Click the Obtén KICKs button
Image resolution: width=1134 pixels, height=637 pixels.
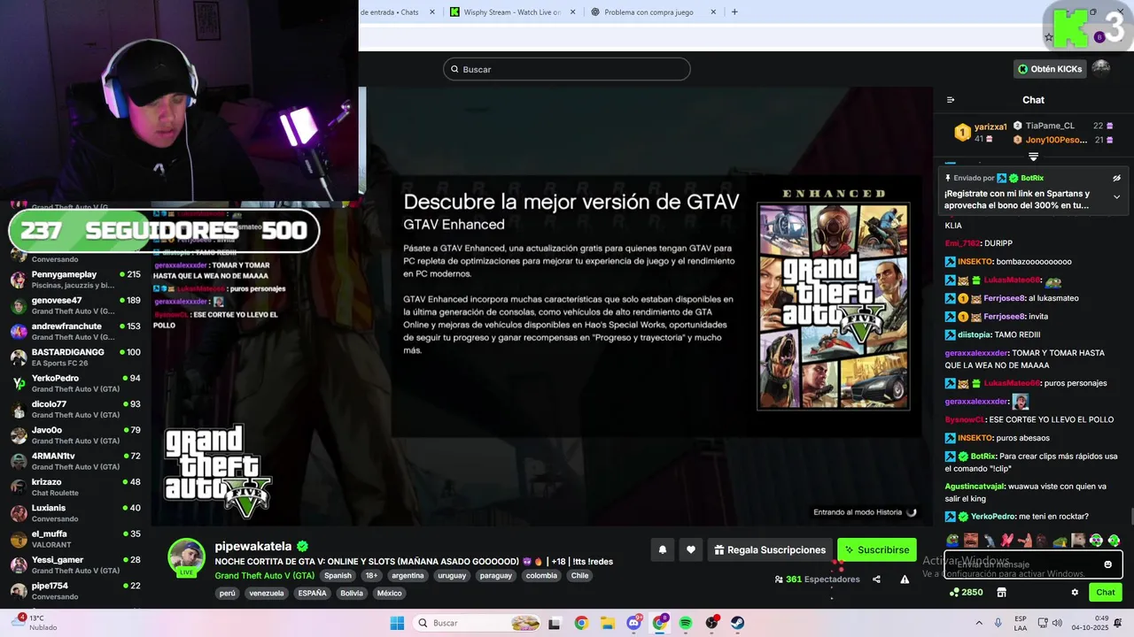point(1050,69)
